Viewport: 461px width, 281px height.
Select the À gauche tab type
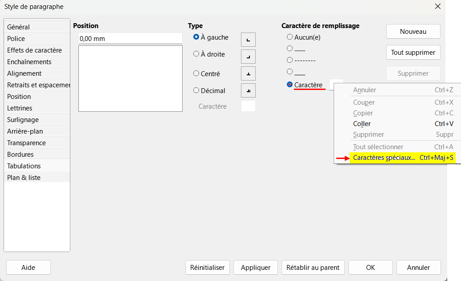211,37
